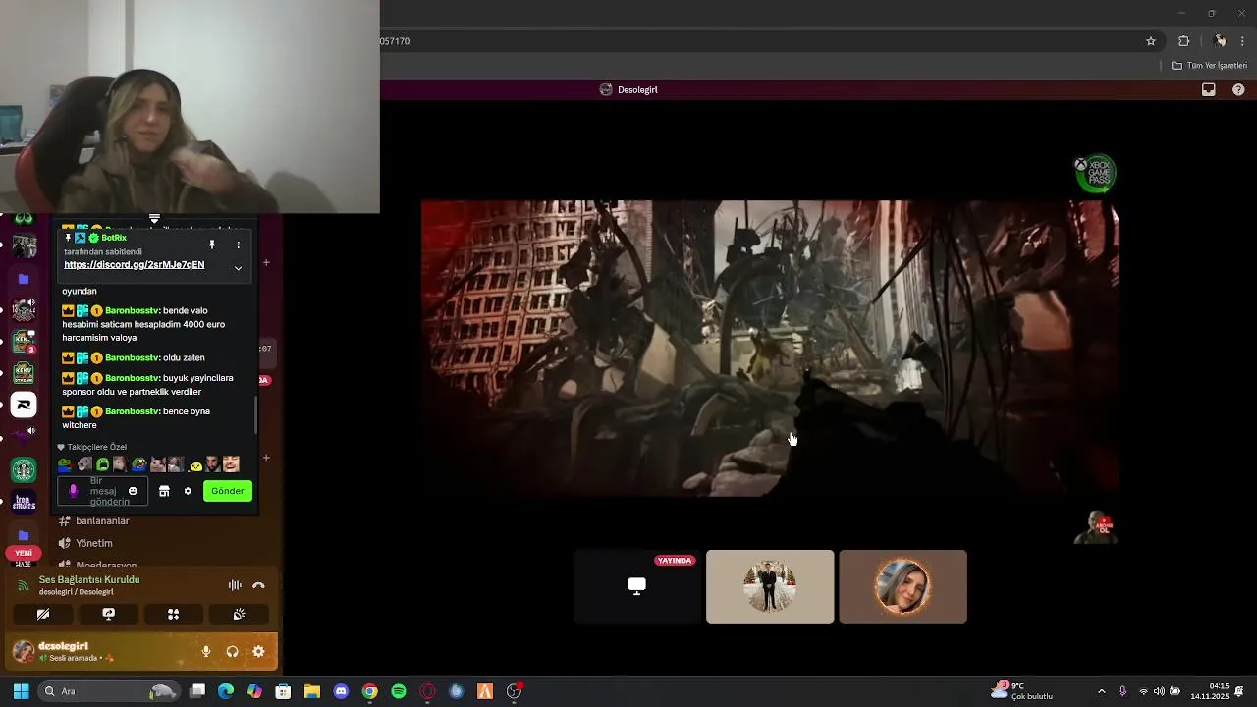Open Google Chrome from taskbar
Viewport: 1257px width, 707px height.
369,691
